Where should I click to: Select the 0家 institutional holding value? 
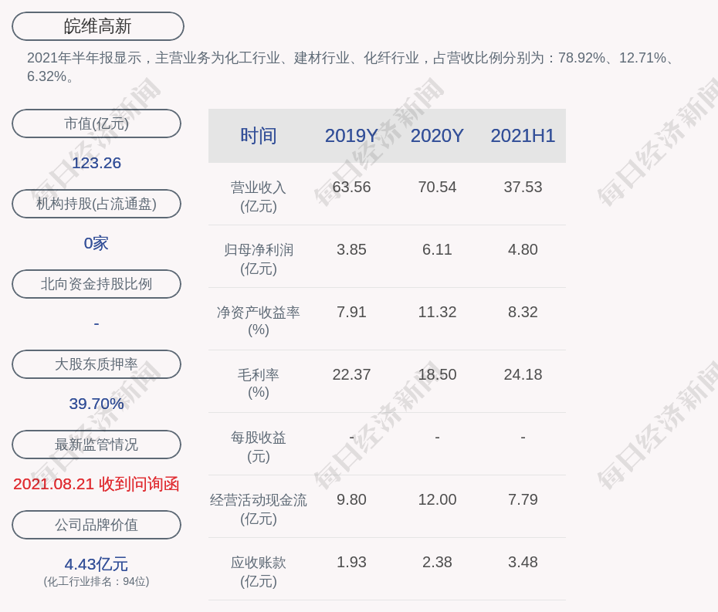point(97,243)
